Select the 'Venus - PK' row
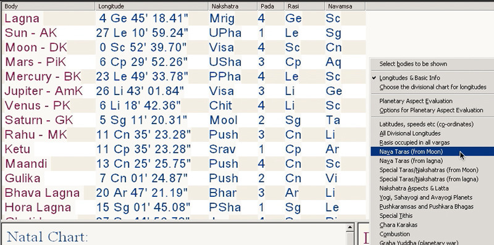The width and height of the screenshot is (494, 245). tap(184, 106)
